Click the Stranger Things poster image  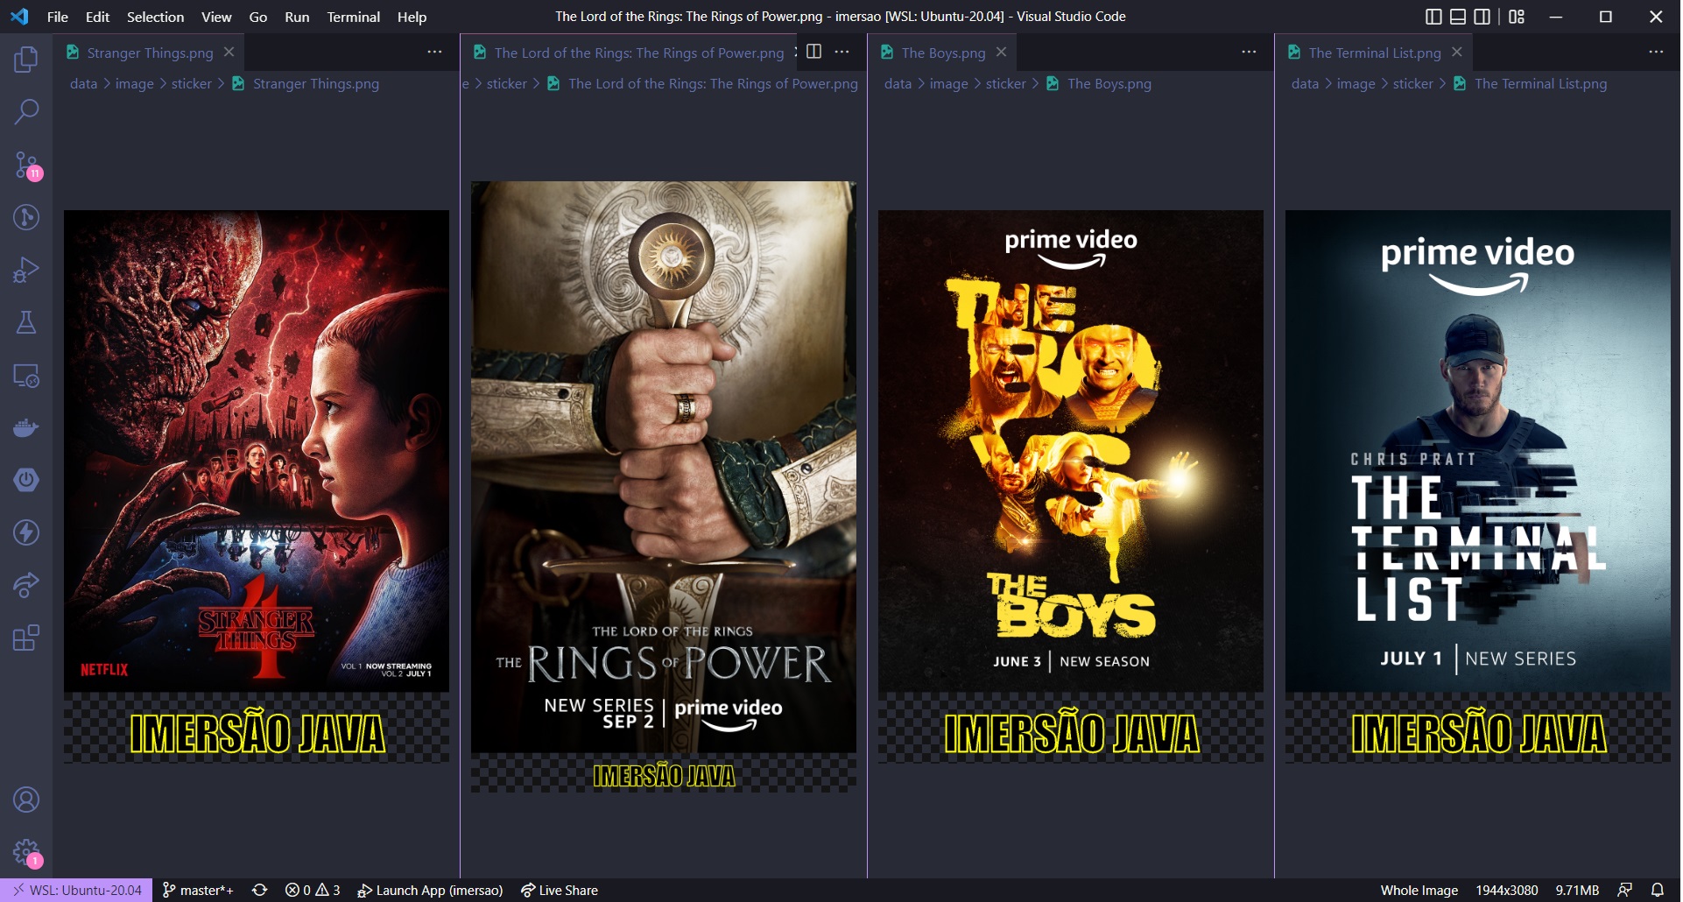coord(257,486)
